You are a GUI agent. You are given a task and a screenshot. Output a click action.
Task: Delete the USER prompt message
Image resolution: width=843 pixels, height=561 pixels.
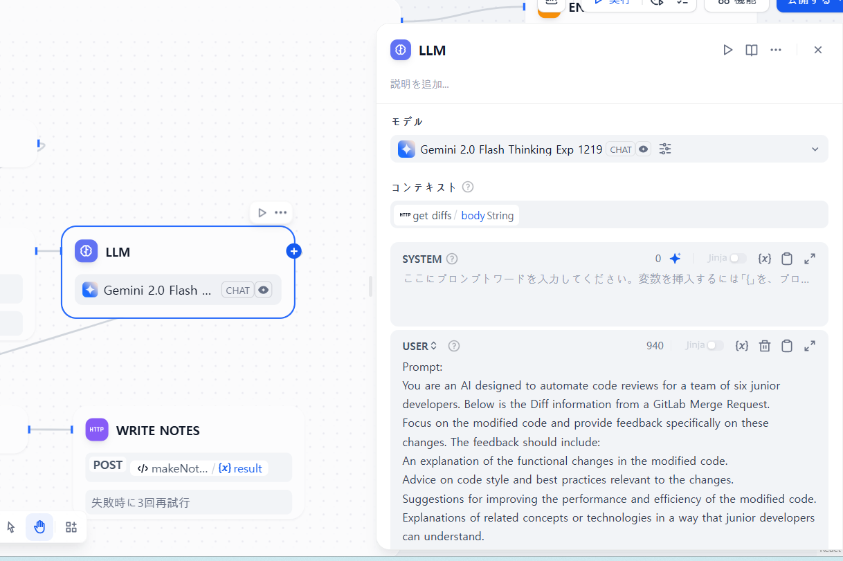(765, 345)
